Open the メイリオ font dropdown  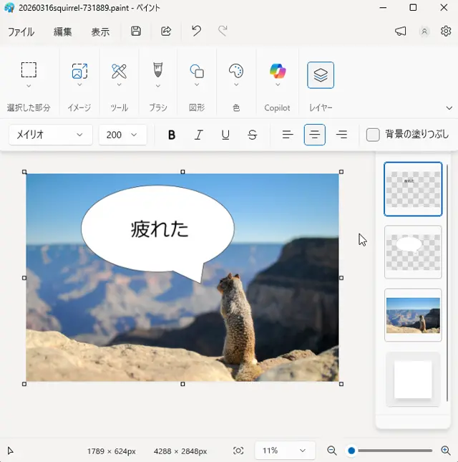pos(51,135)
